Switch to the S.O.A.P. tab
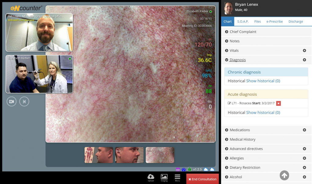 [x=243, y=22]
